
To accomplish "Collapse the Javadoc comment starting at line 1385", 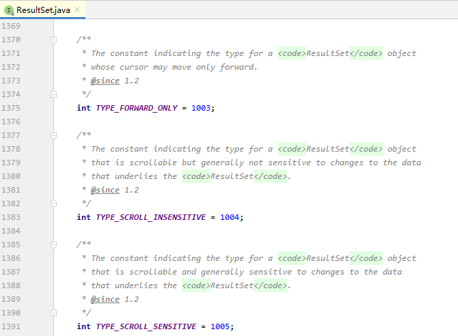I will pos(53,244).
